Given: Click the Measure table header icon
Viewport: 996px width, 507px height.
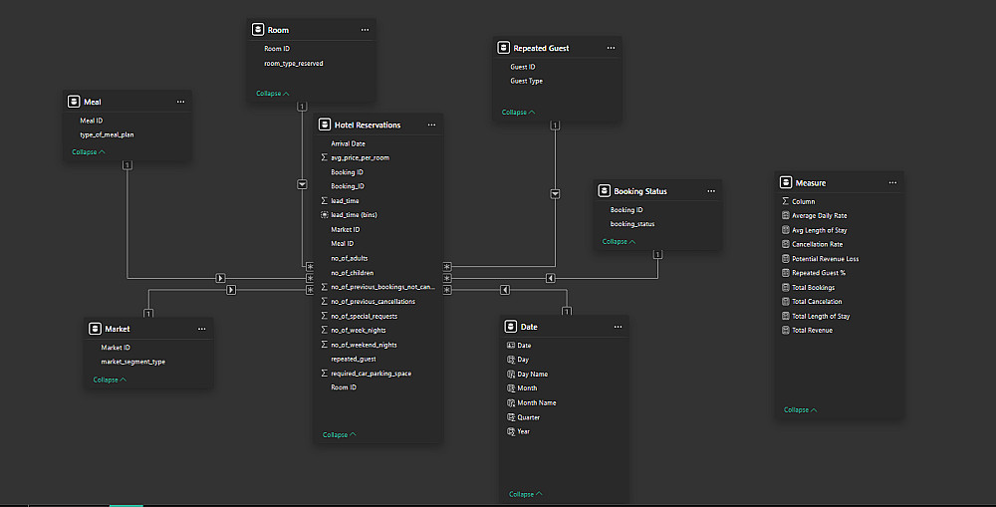Looking at the screenshot, I should (x=786, y=183).
